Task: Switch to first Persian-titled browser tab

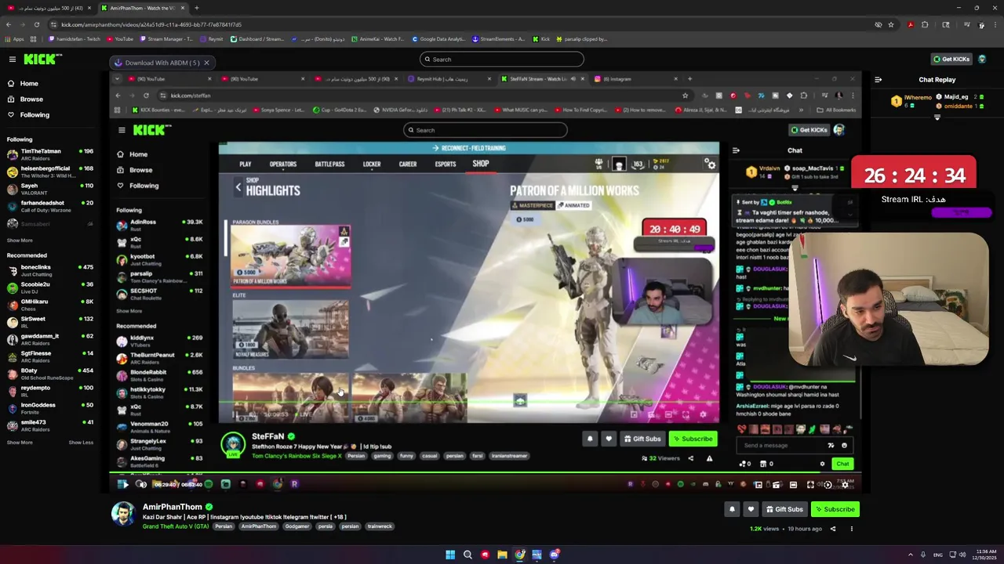Action: [49, 8]
